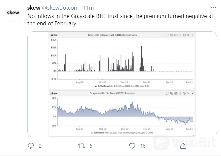Click the reply speech bubble icon
The image size is (221, 156).
tap(31, 146)
